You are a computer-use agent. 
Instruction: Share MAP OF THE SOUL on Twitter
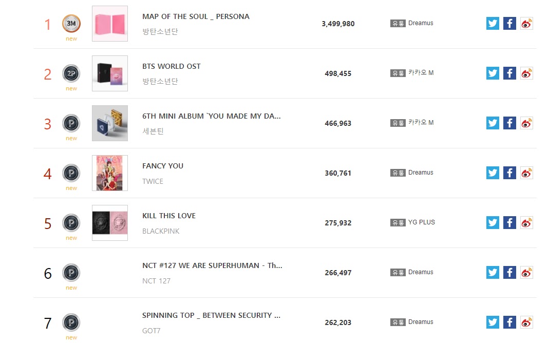coord(493,24)
